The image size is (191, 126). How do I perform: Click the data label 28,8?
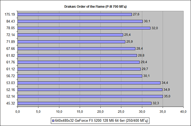141,55
